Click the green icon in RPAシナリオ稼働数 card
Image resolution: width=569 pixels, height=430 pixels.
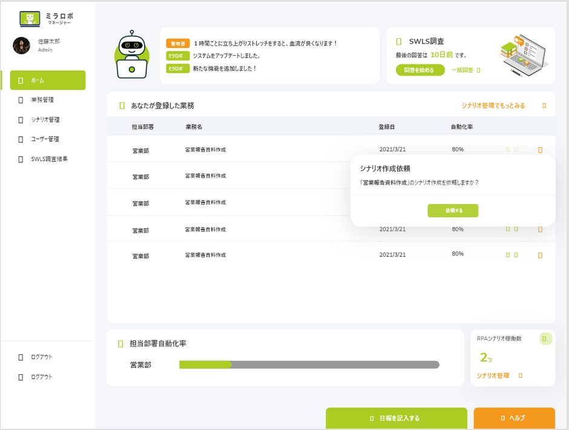click(x=545, y=339)
